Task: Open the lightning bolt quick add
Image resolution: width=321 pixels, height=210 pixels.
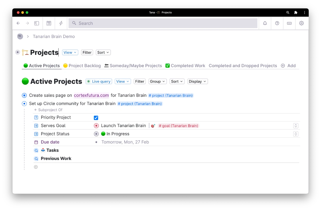Action: 61,23
